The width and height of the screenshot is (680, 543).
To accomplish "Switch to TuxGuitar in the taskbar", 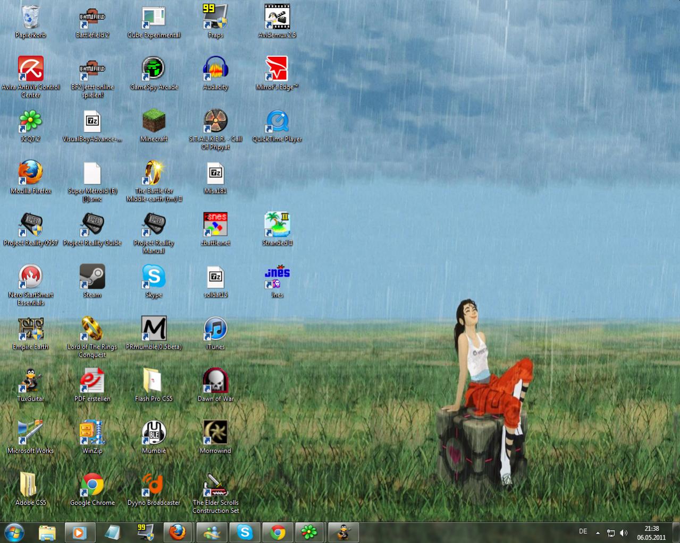I will click(x=343, y=532).
